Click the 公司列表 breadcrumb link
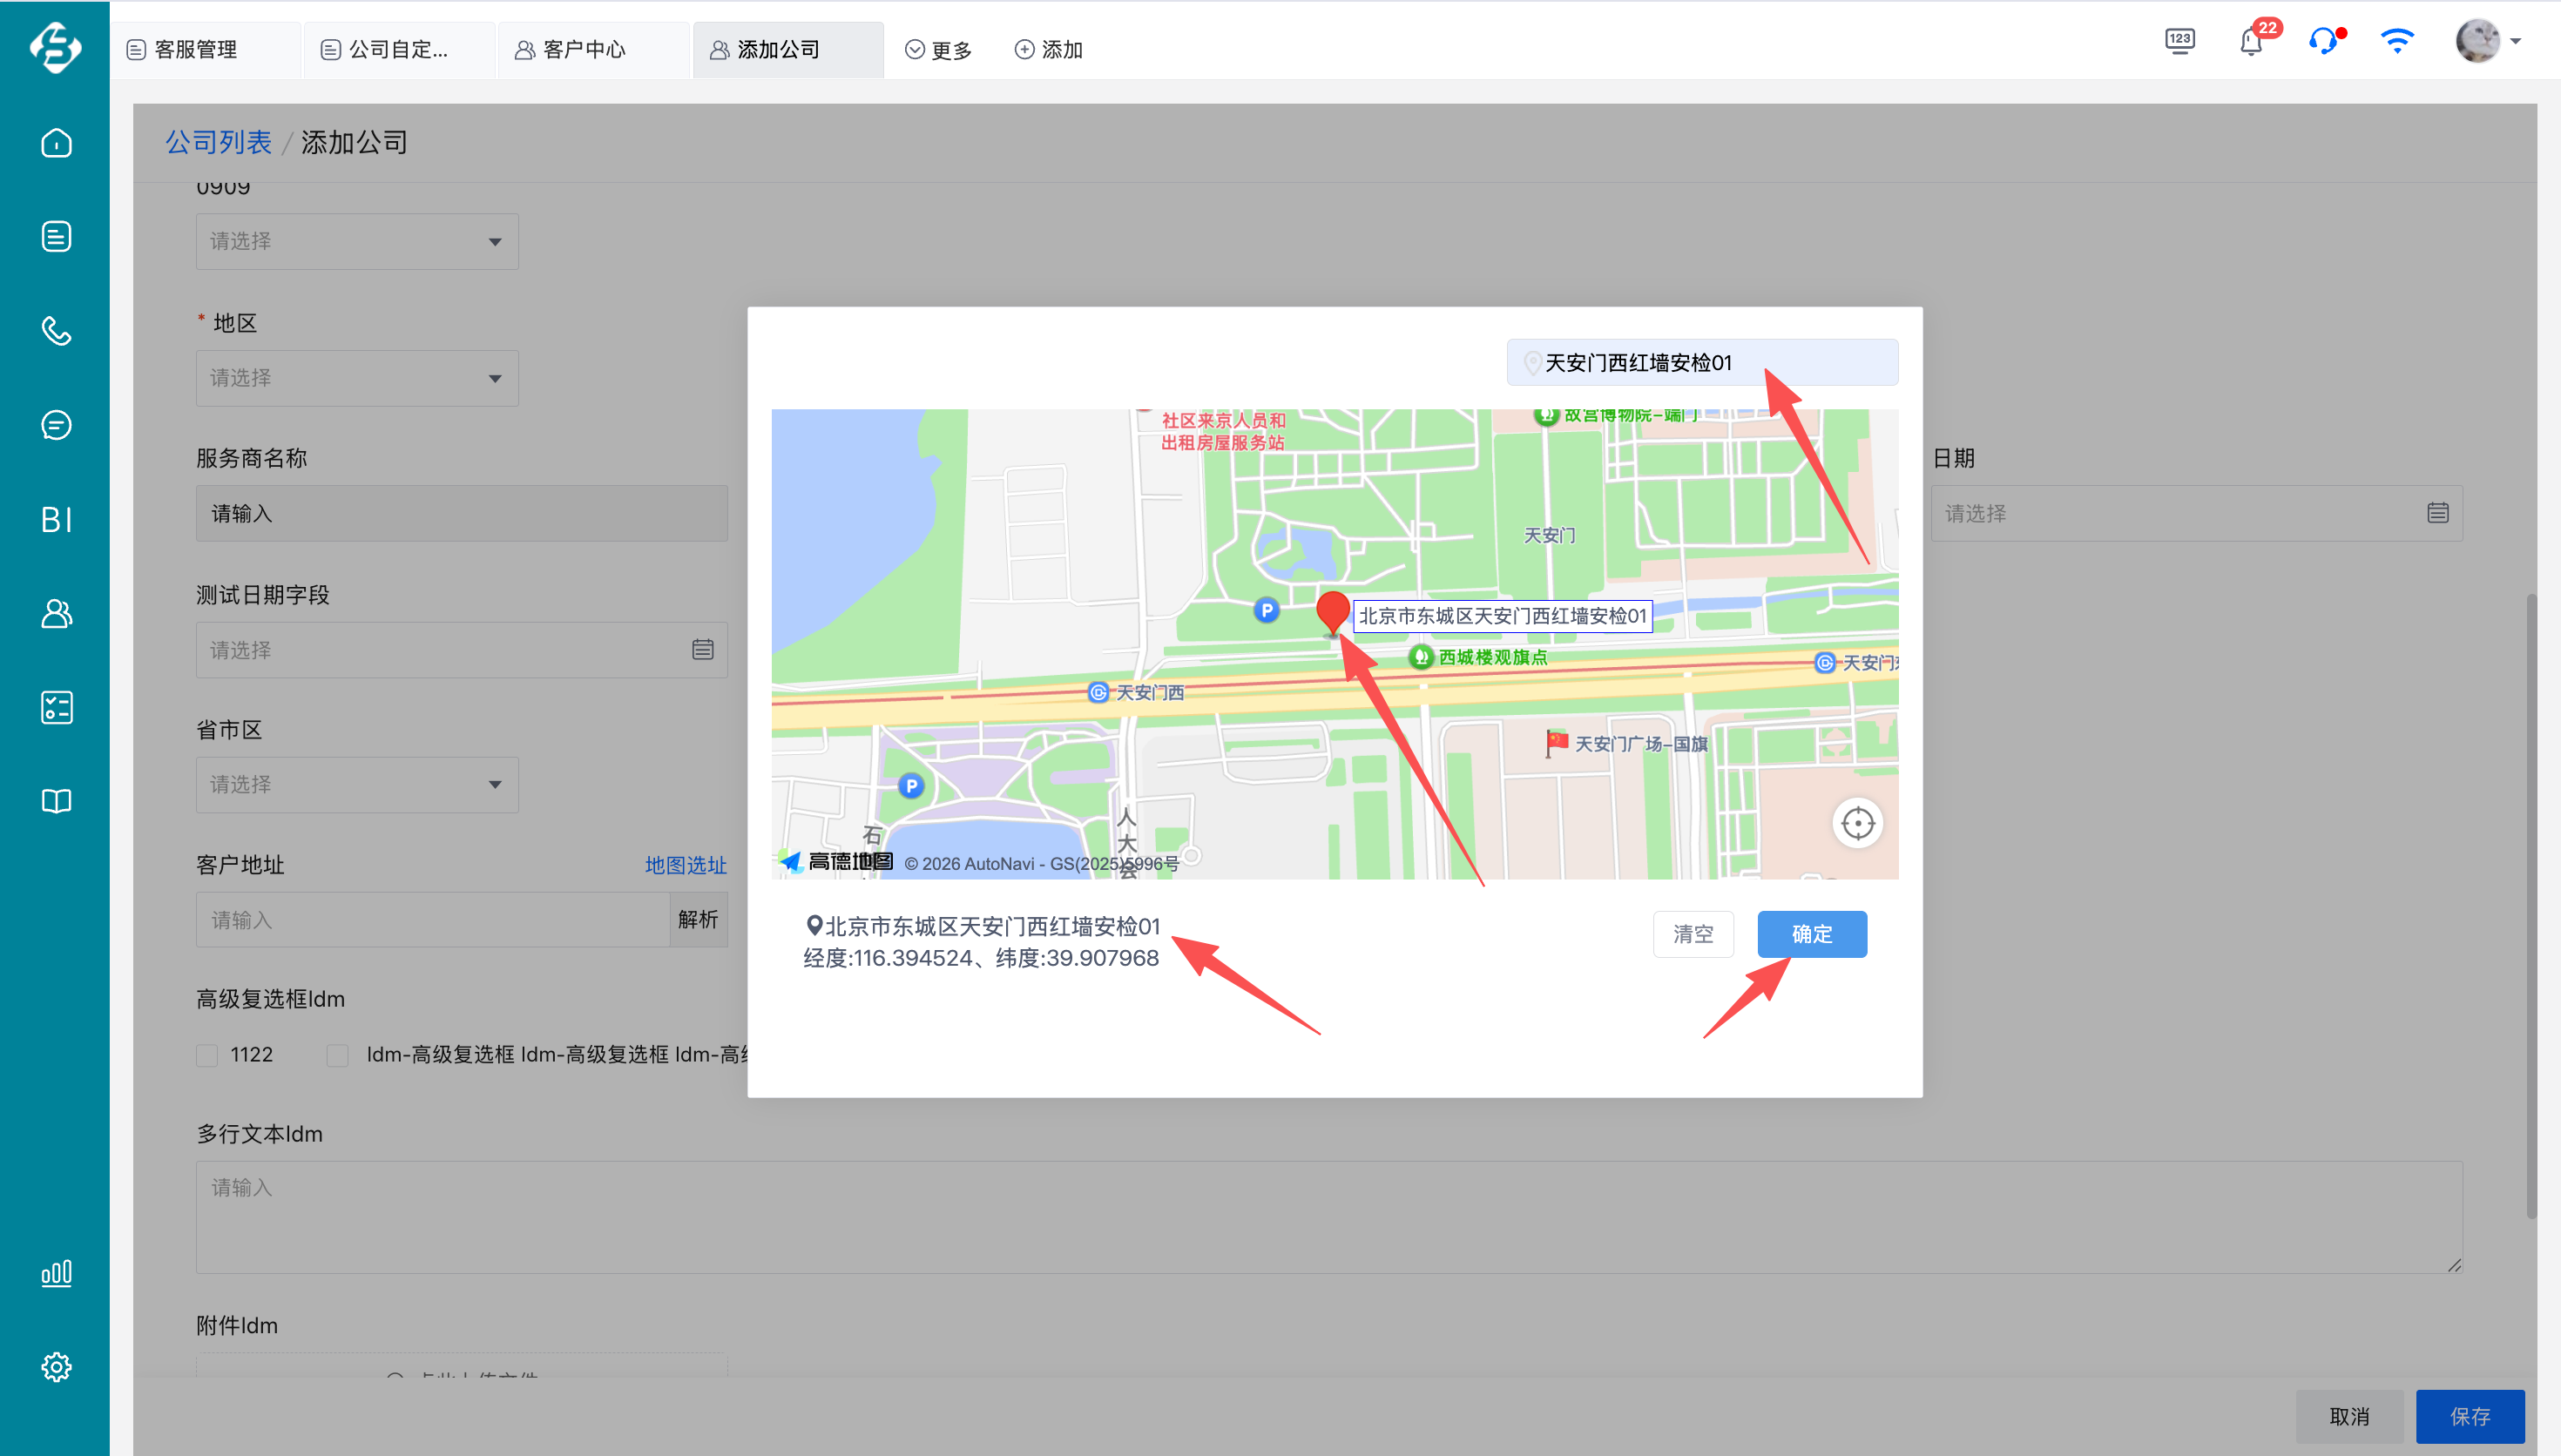The width and height of the screenshot is (2561, 1456). pyautogui.click(x=218, y=142)
